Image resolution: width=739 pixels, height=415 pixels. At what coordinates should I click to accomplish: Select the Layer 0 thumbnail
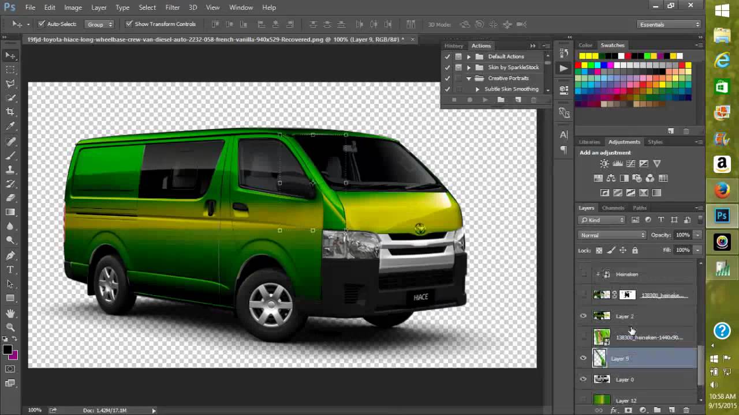(602, 379)
